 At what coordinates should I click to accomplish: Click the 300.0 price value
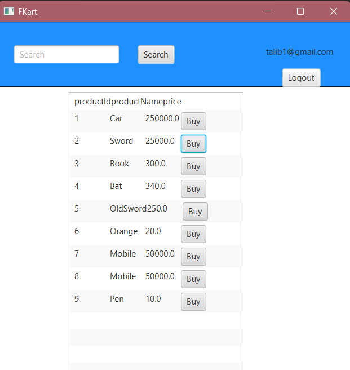[156, 164]
